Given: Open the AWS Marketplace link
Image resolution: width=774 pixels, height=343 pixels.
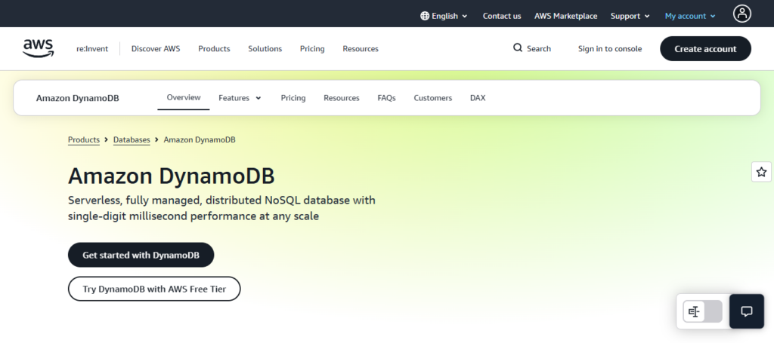Looking at the screenshot, I should click(x=565, y=16).
